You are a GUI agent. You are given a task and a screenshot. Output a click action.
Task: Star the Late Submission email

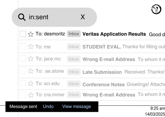31,71
